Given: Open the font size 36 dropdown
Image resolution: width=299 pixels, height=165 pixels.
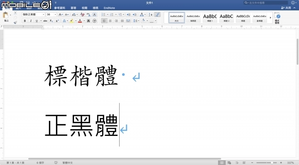Looking at the screenshot, I should [55, 15].
